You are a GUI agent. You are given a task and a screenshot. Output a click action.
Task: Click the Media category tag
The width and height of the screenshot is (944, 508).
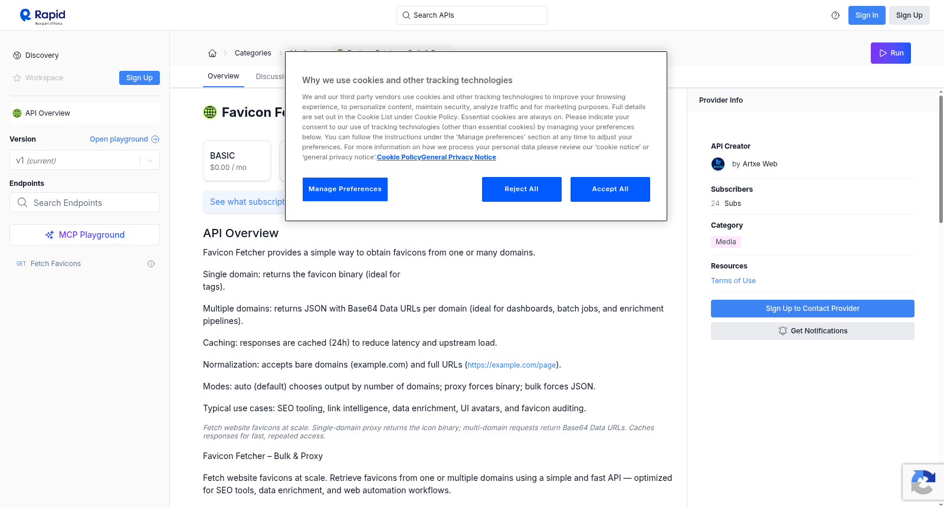(x=726, y=242)
